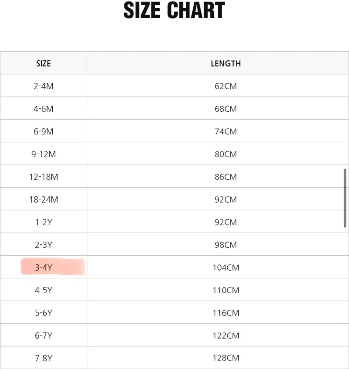Select the highlighted 3-4Y size cell
This screenshot has height=371, width=349.
pyautogui.click(x=44, y=267)
